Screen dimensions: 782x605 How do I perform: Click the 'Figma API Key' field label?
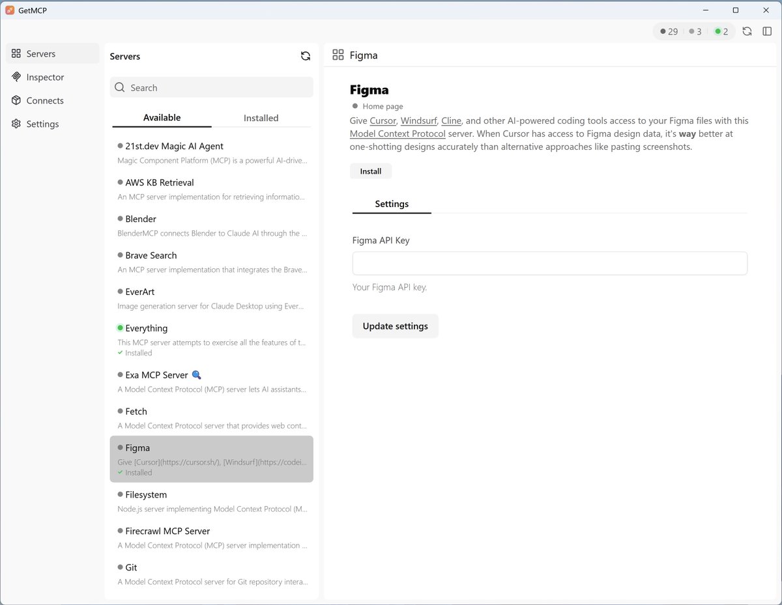[381, 240]
